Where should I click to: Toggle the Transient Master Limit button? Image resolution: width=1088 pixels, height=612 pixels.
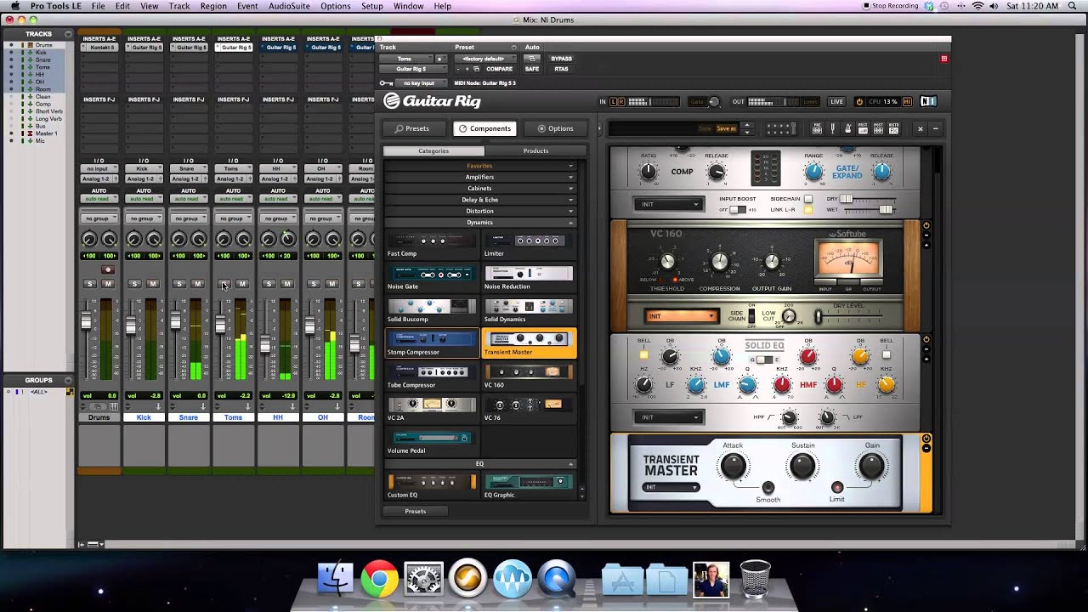837,488
